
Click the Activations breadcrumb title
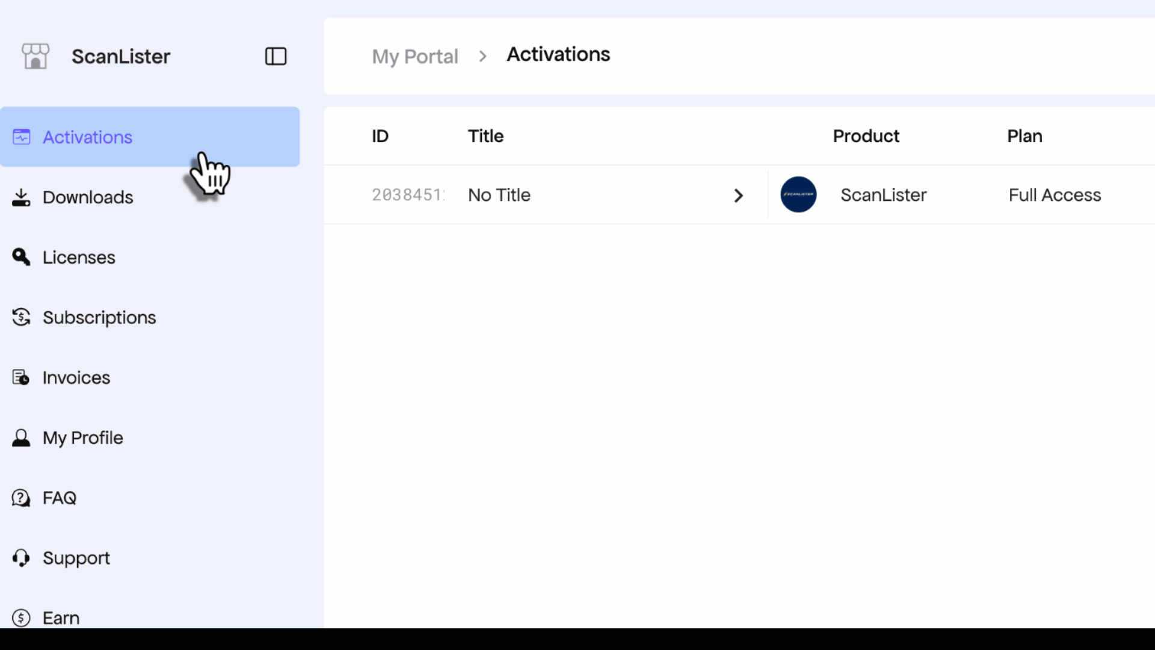558,54
